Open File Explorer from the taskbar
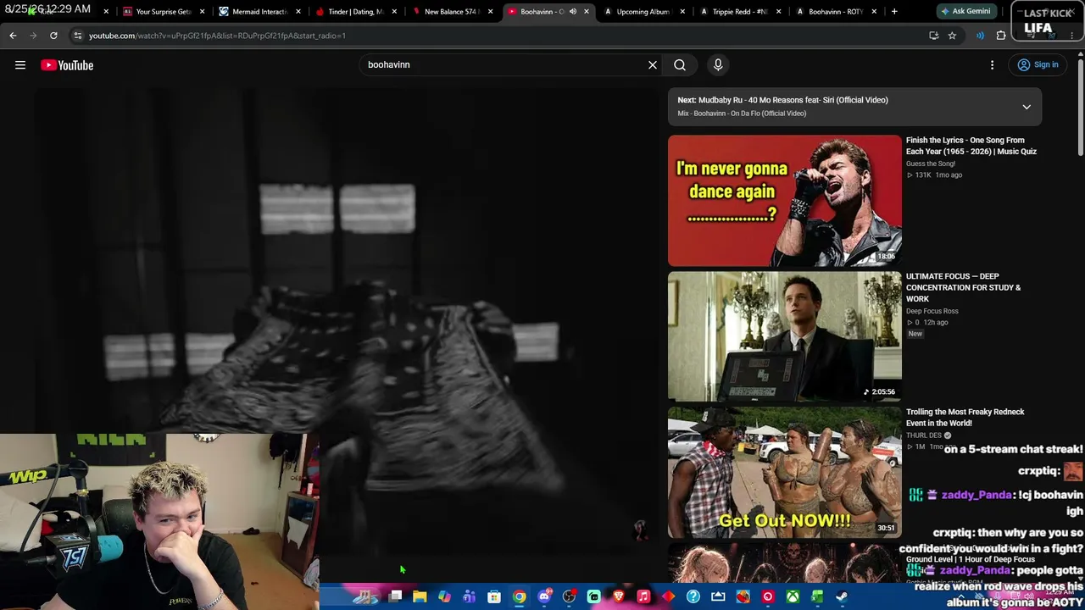Viewport: 1085px width, 610px height. 420,596
